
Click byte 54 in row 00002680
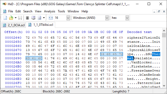click(x=102, y=54)
